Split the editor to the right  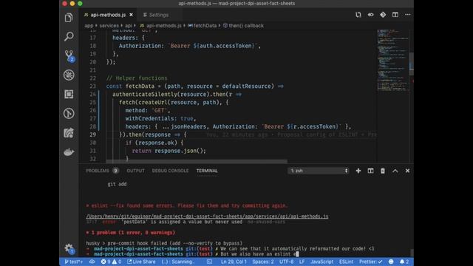tap(395, 15)
